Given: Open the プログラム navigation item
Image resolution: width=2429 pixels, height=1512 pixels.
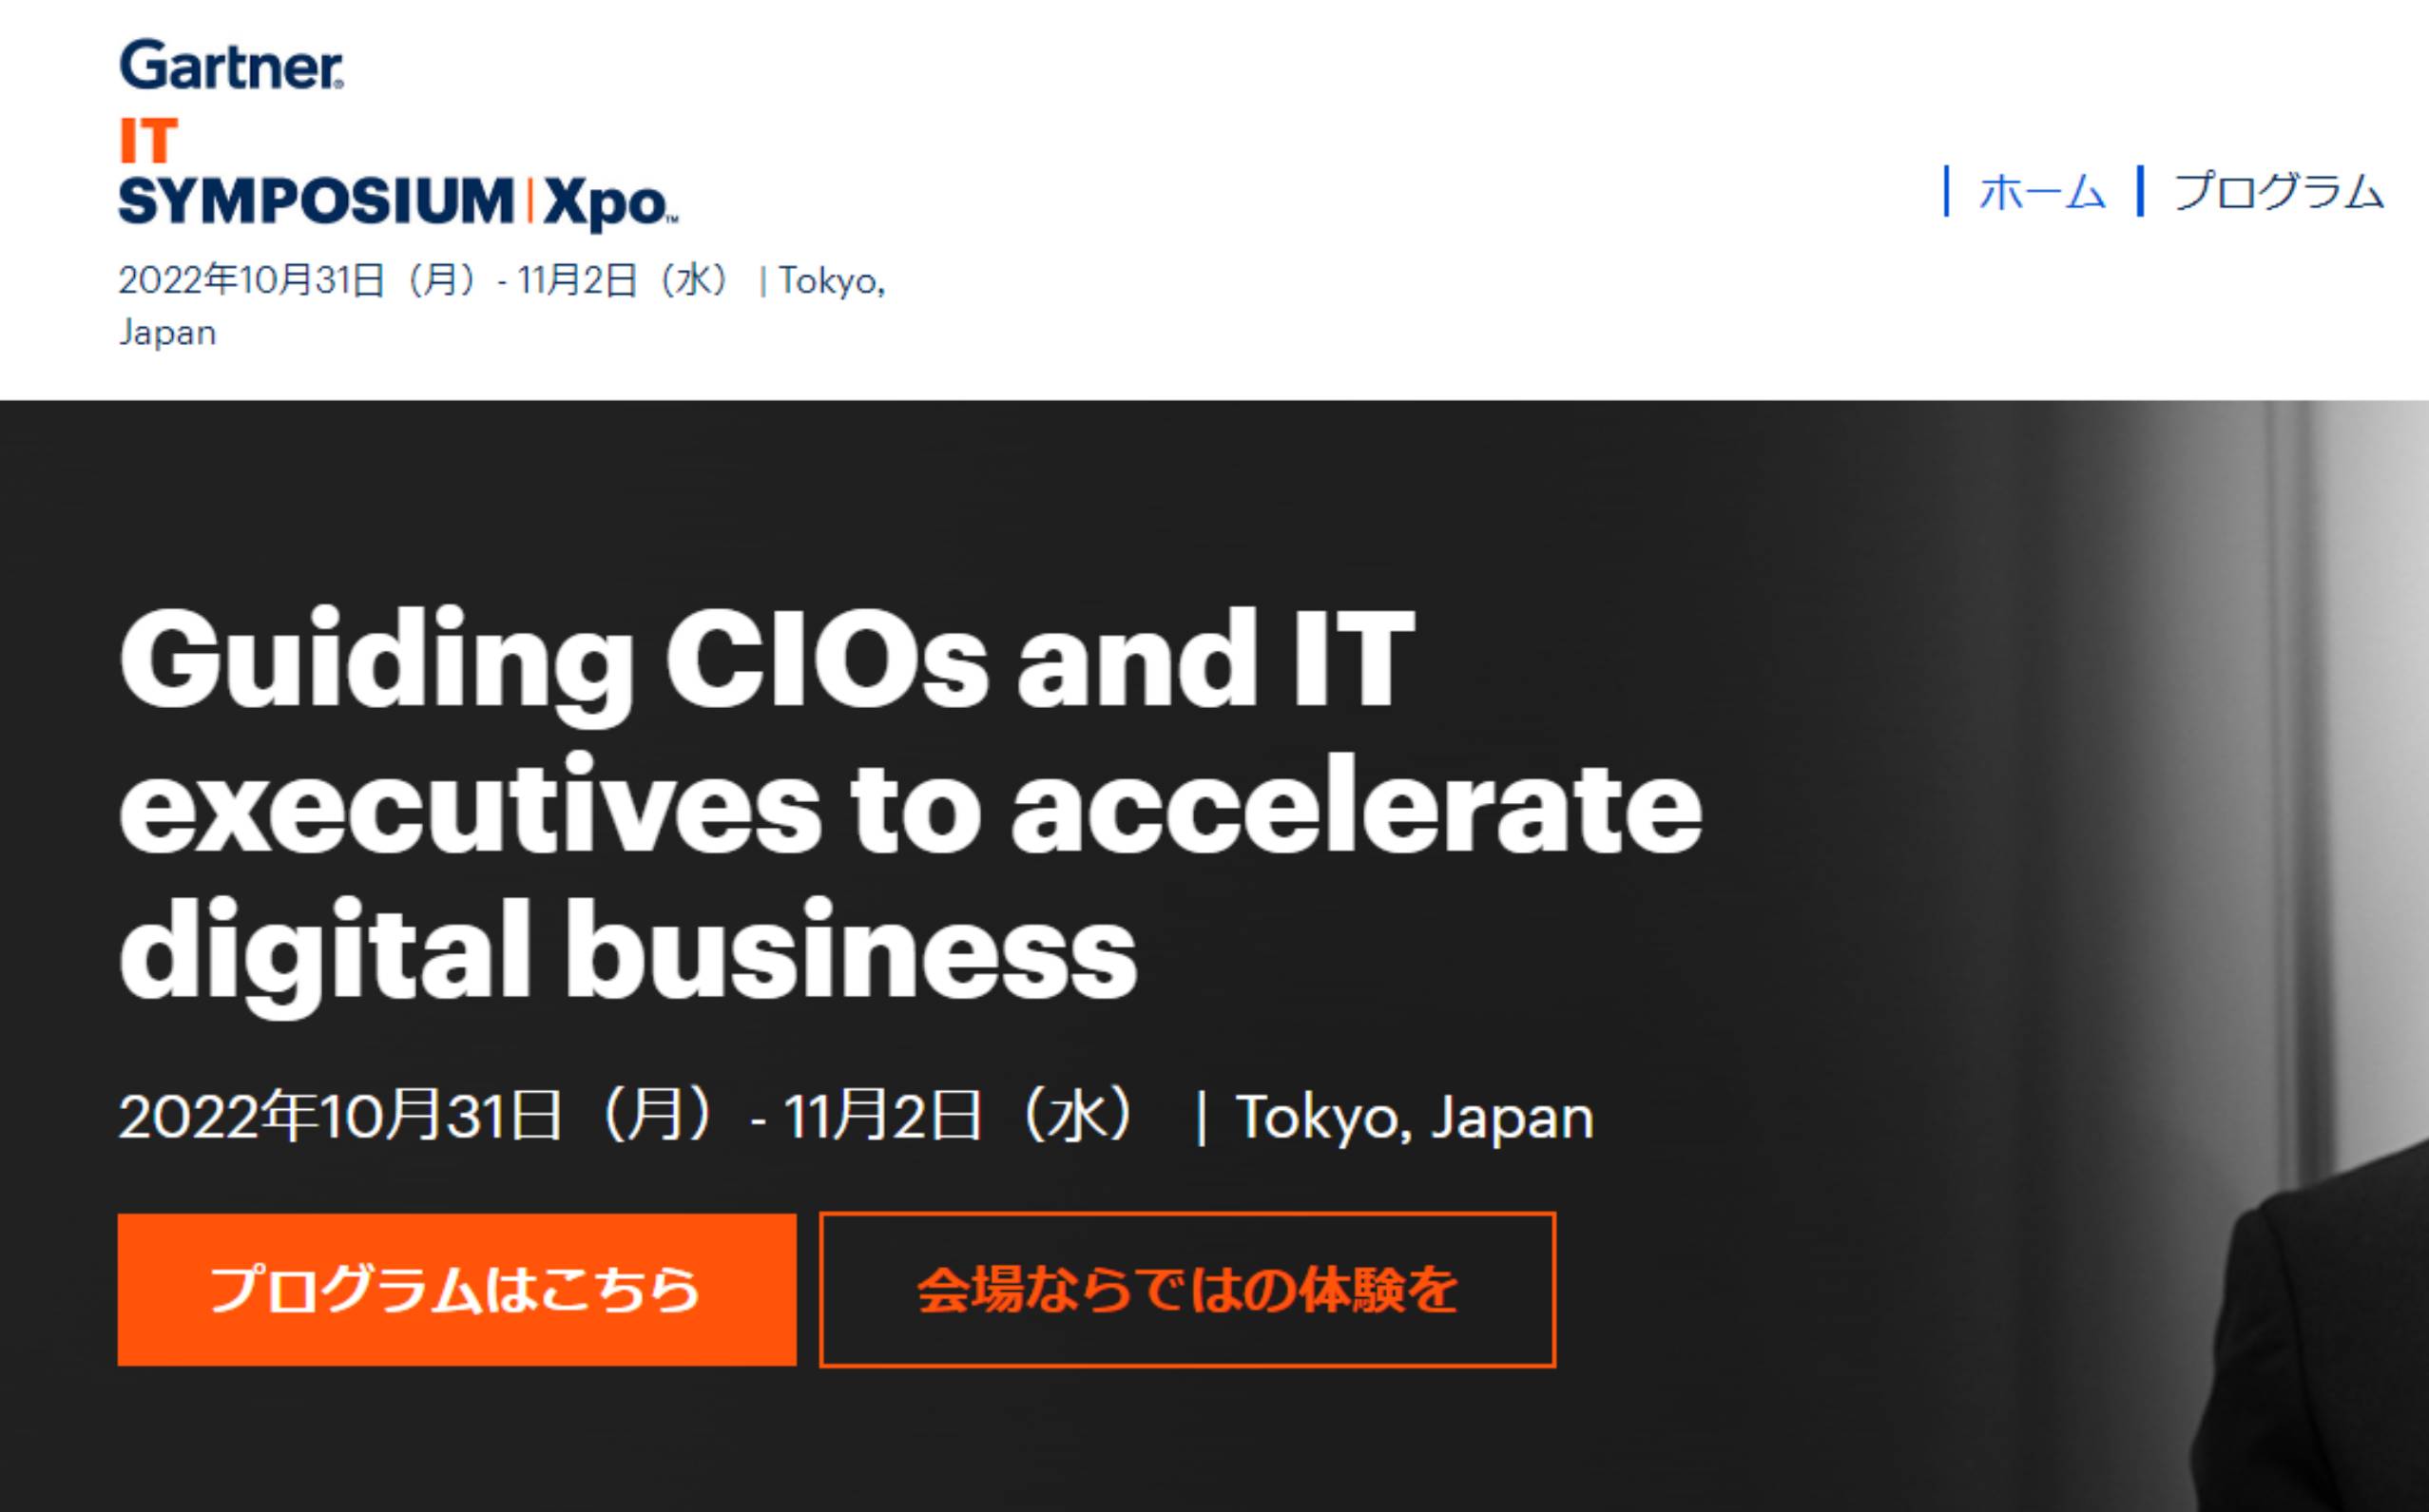Looking at the screenshot, I should point(2279,192).
